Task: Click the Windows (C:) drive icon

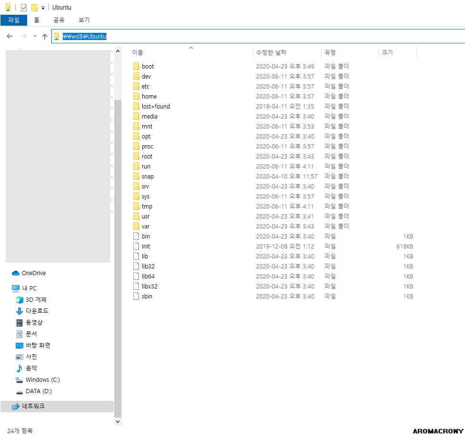Action: (20, 380)
